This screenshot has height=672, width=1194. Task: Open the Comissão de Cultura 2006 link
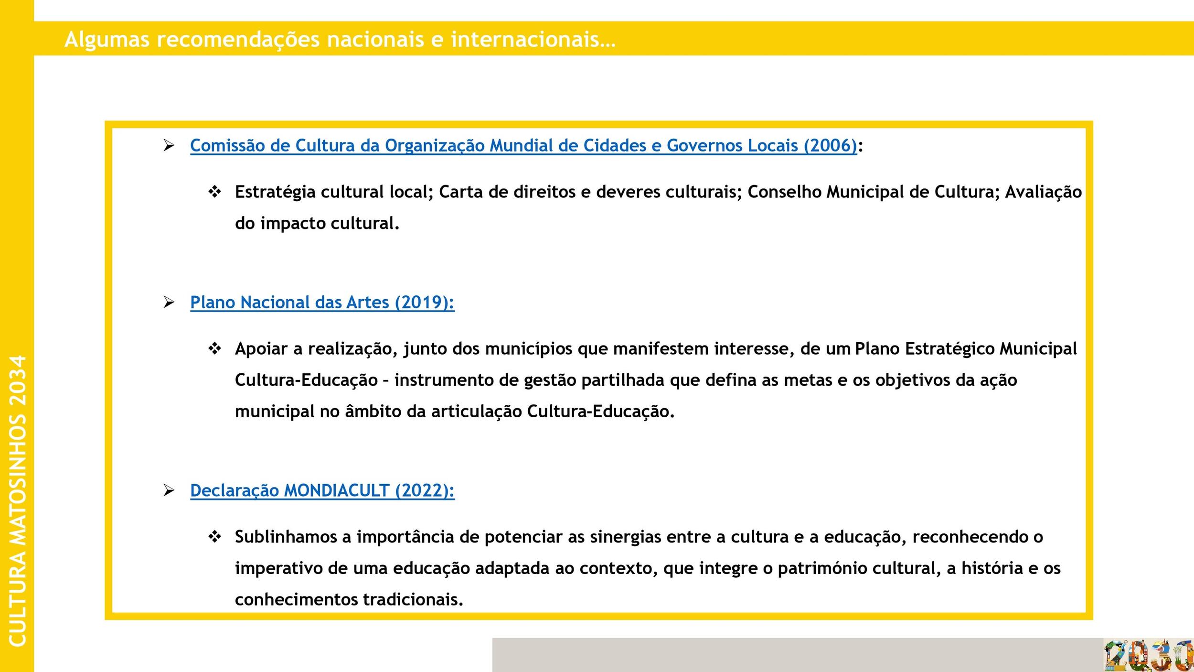tap(523, 145)
